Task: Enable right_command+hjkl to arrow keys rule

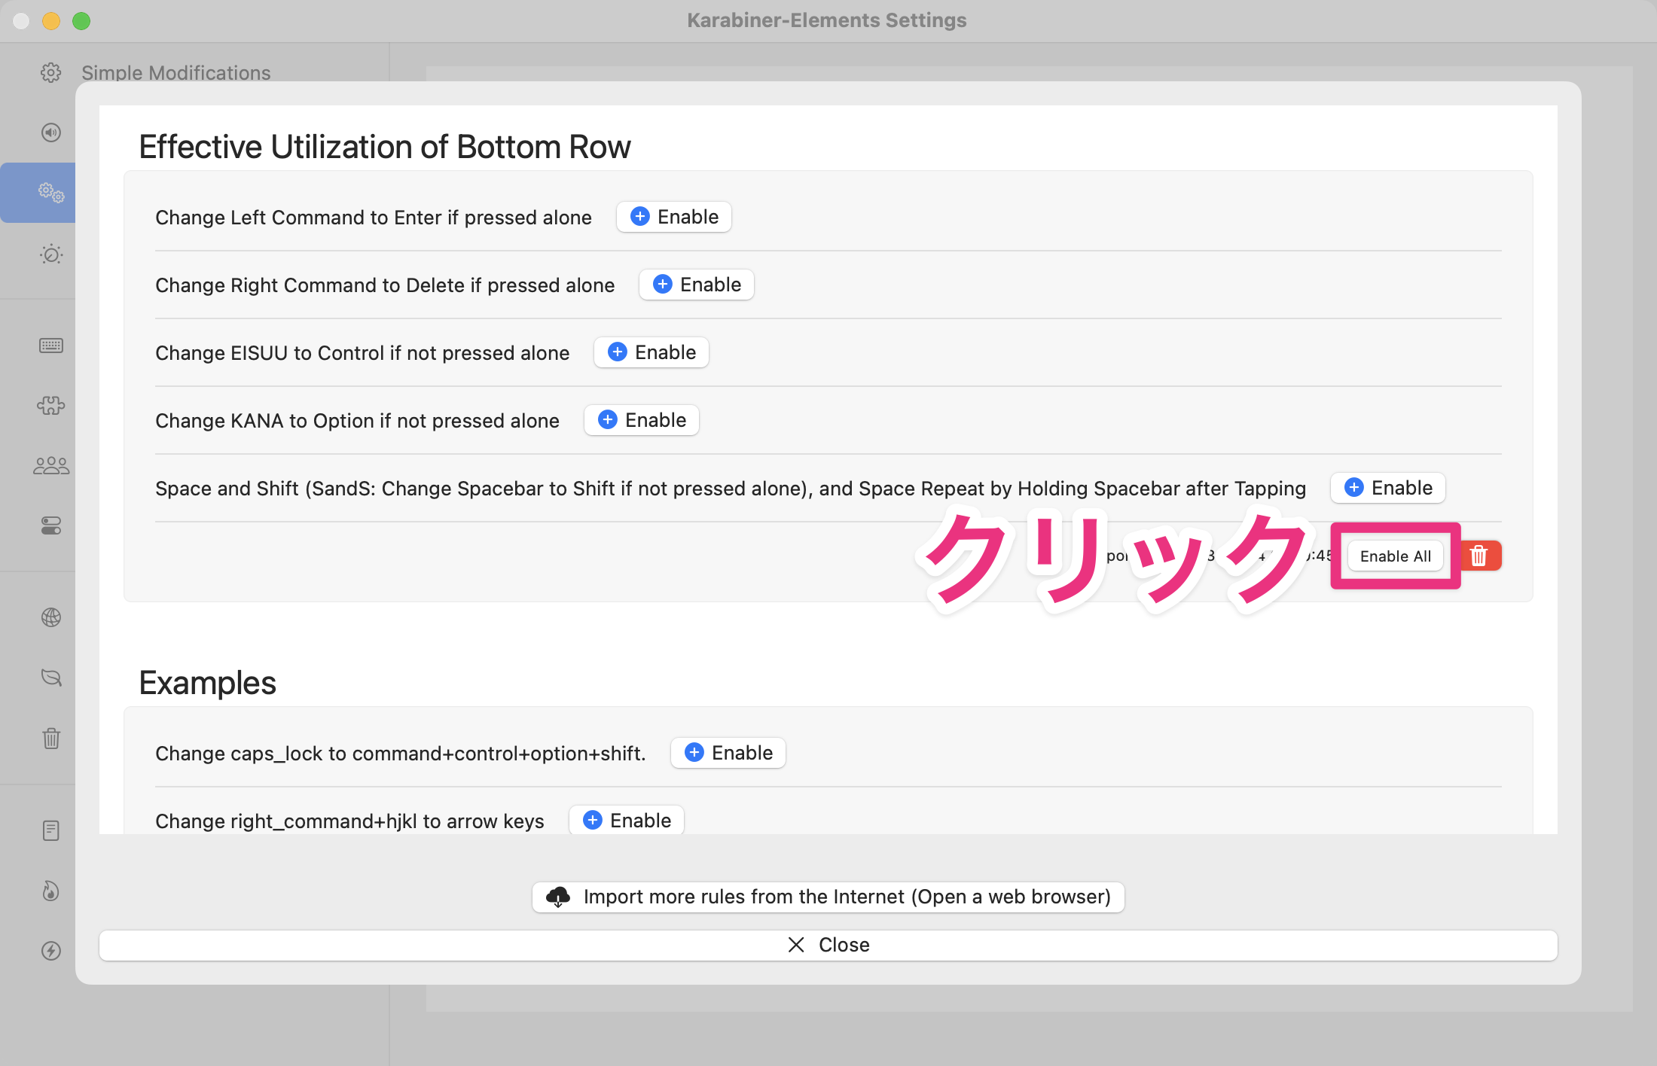Action: [627, 820]
